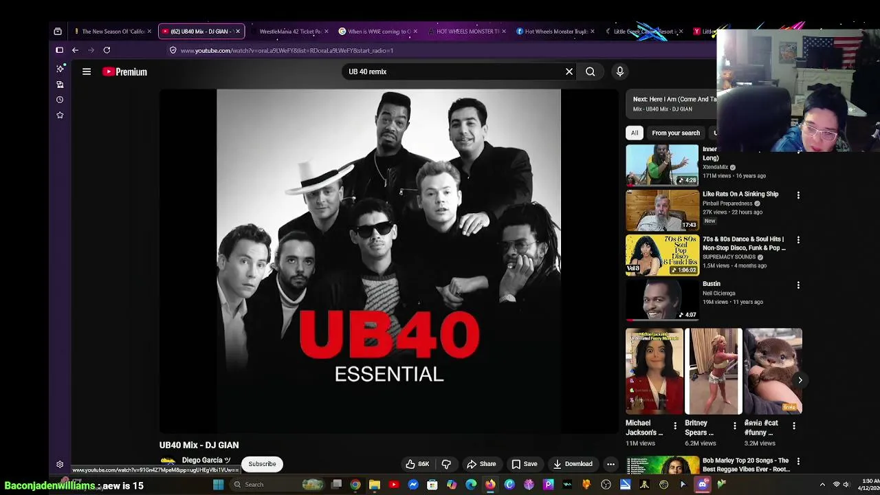
Task: Open SUPREMACY SOUNDS channel link
Action: pos(729,257)
